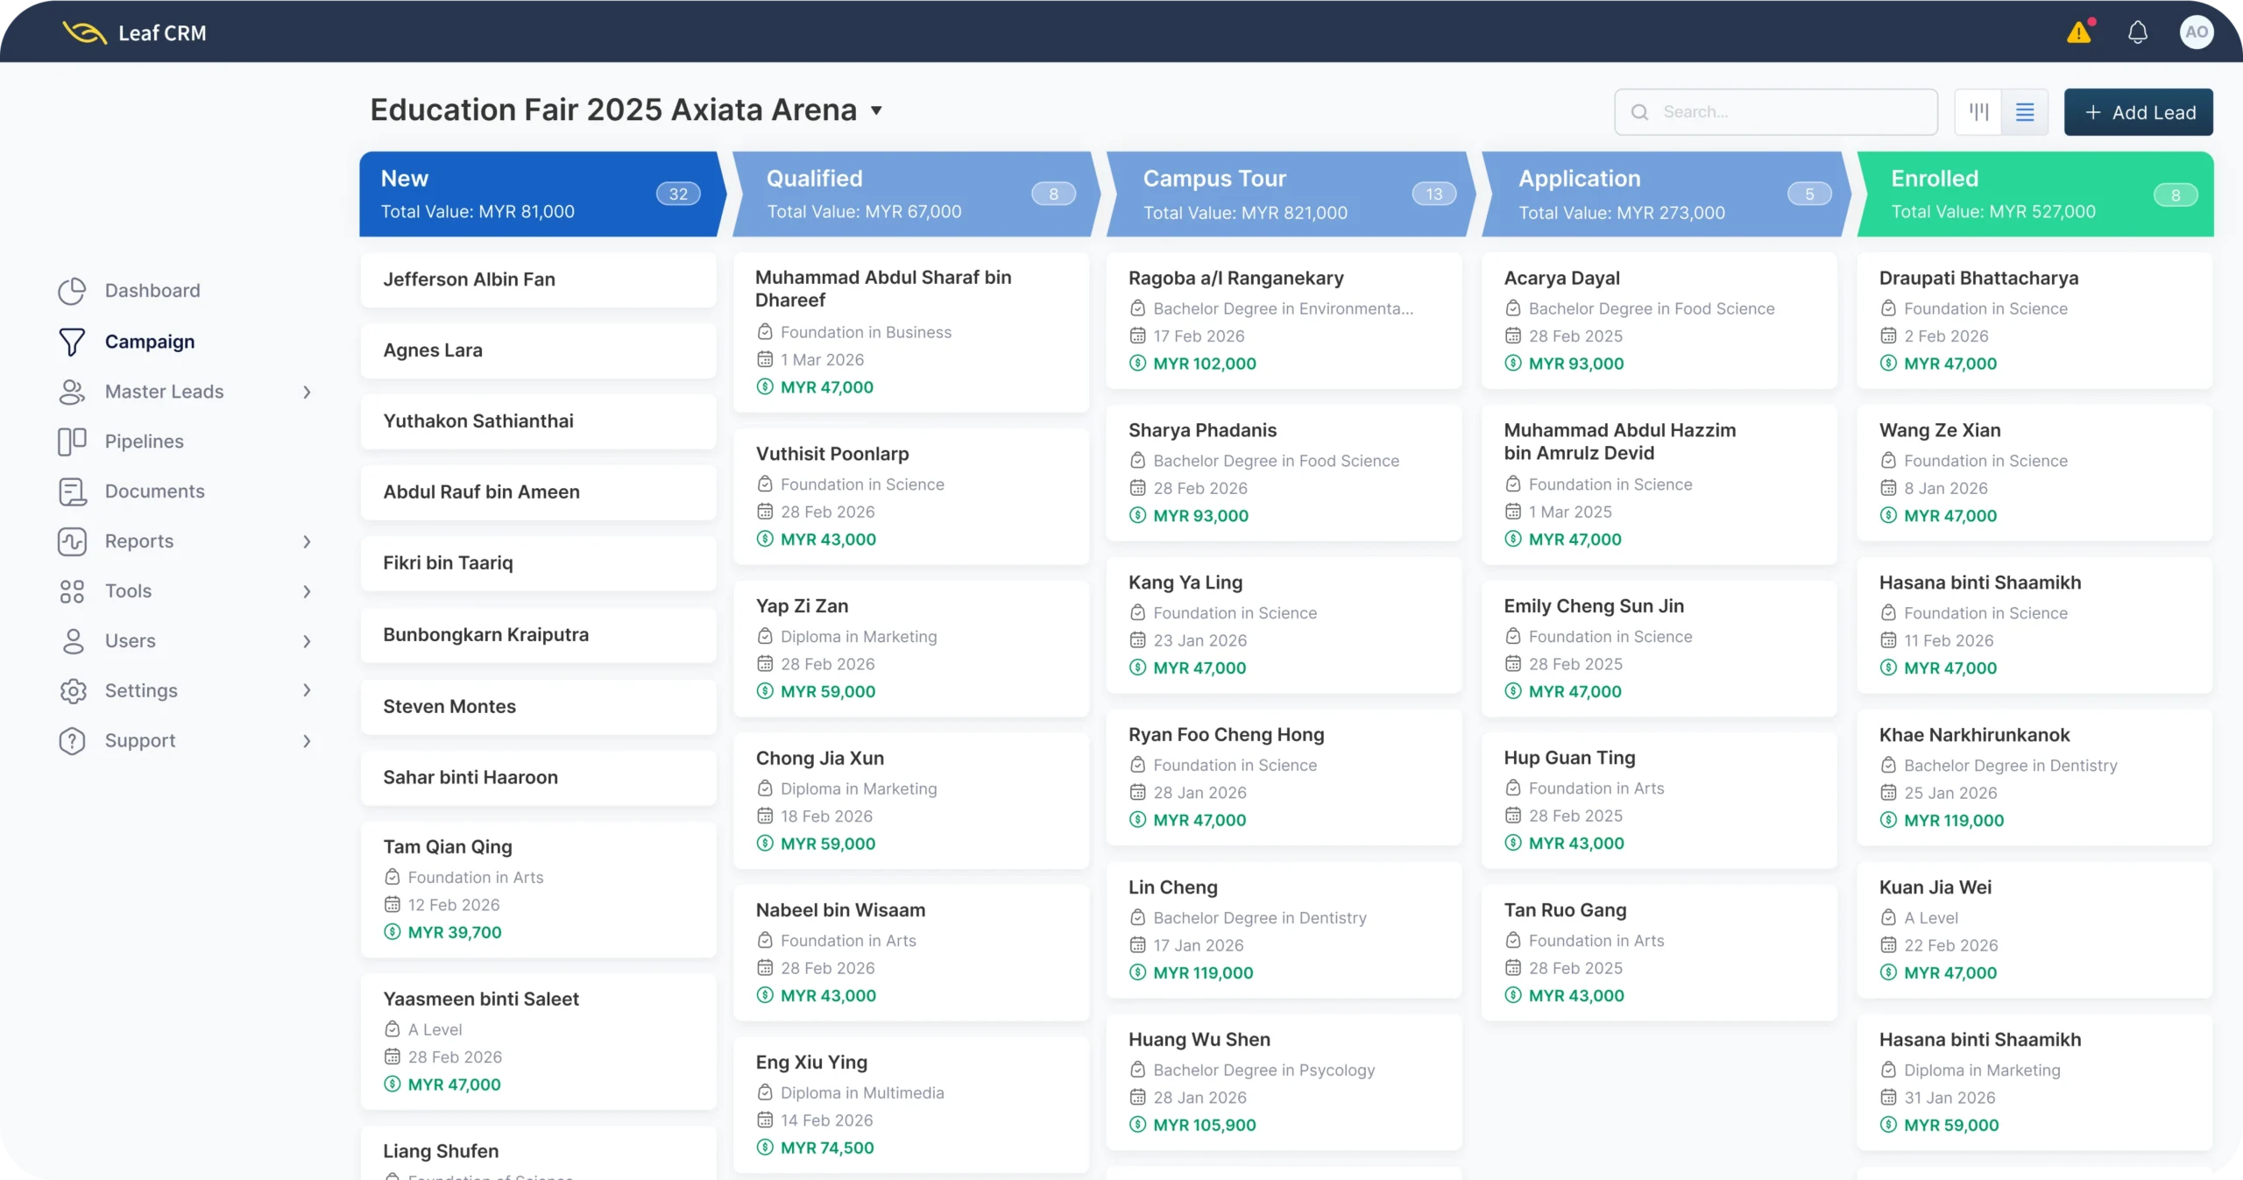Viewport: 2243px width, 1180px height.
Task: Click the Leaf CRM logo
Action: point(86,33)
